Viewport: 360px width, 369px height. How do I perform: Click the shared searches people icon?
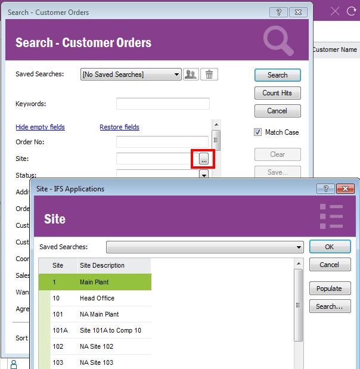pos(191,75)
